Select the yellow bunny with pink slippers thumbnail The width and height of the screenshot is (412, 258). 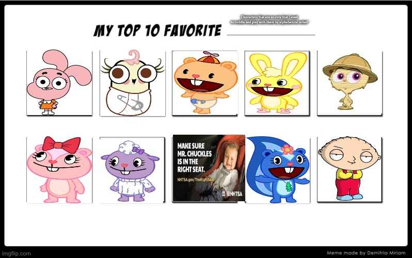(x=277, y=83)
